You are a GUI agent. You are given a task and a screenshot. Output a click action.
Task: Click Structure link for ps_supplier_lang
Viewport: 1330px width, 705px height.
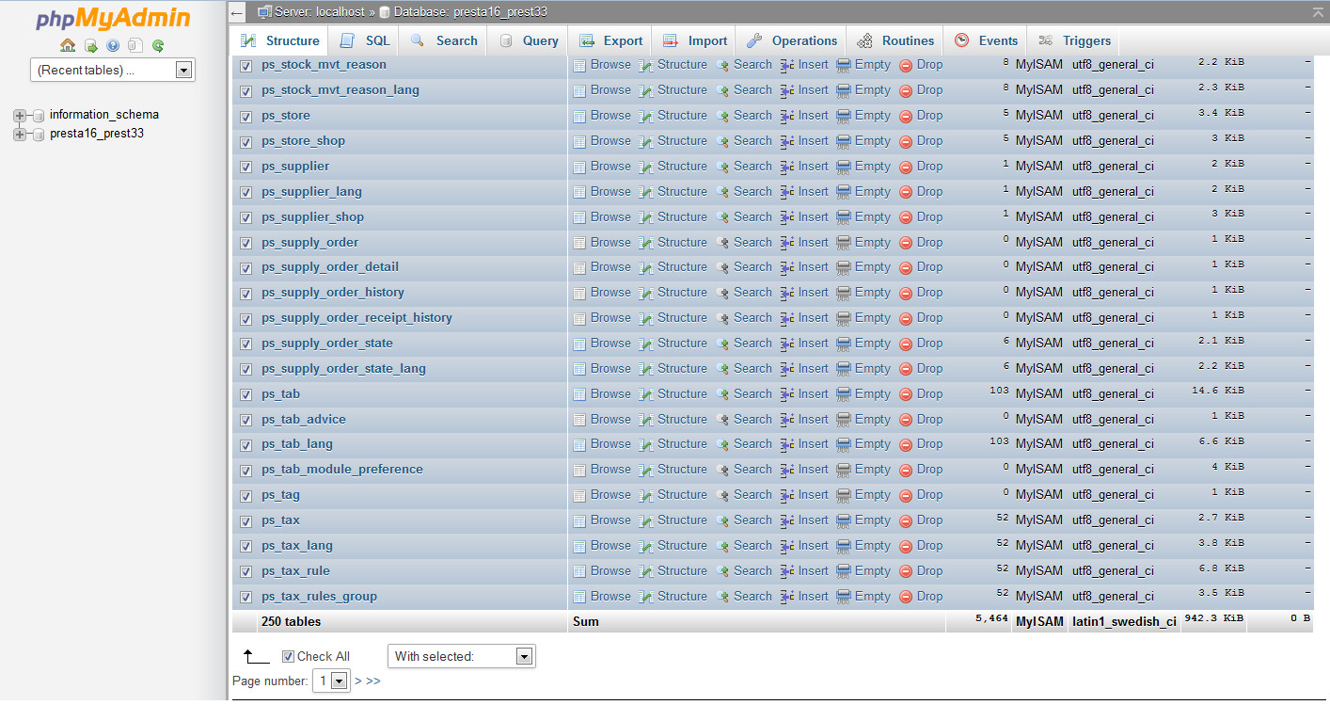pos(682,192)
